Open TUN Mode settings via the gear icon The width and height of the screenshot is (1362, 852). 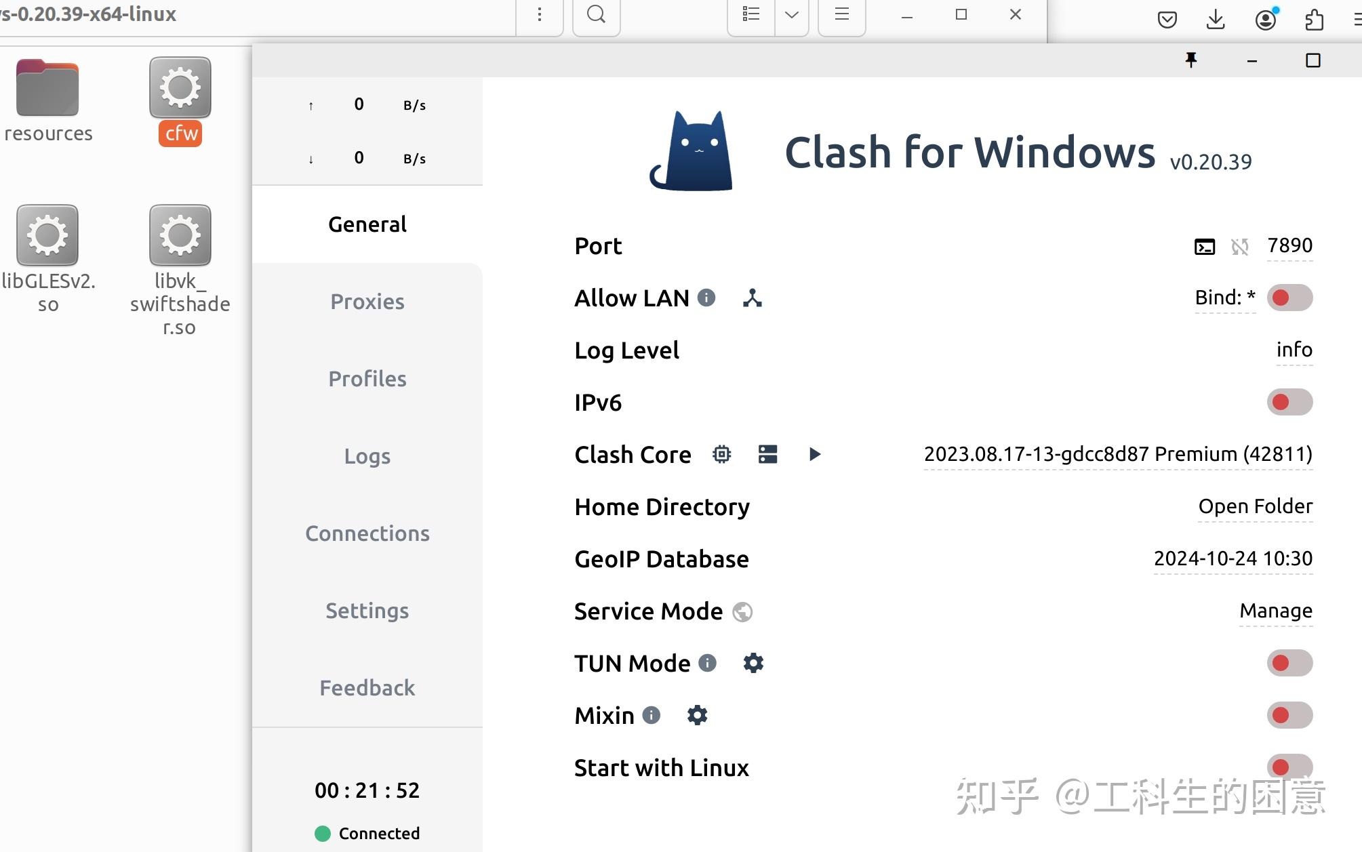pyautogui.click(x=753, y=663)
